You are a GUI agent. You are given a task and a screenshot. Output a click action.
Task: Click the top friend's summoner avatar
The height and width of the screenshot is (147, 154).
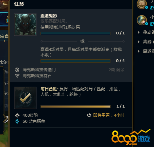click(x=142, y=4)
